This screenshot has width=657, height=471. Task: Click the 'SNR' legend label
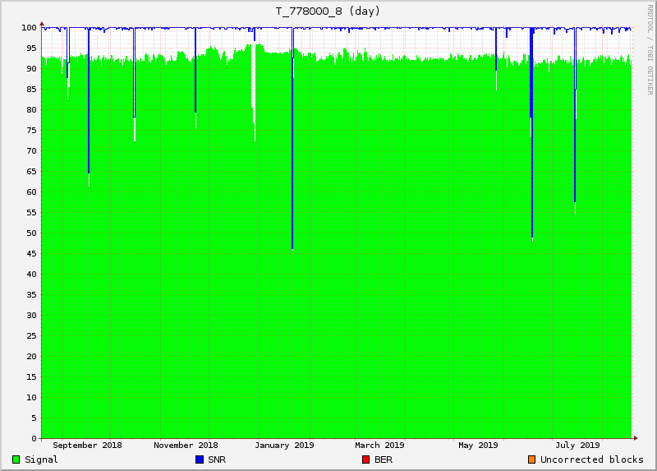[217, 459]
